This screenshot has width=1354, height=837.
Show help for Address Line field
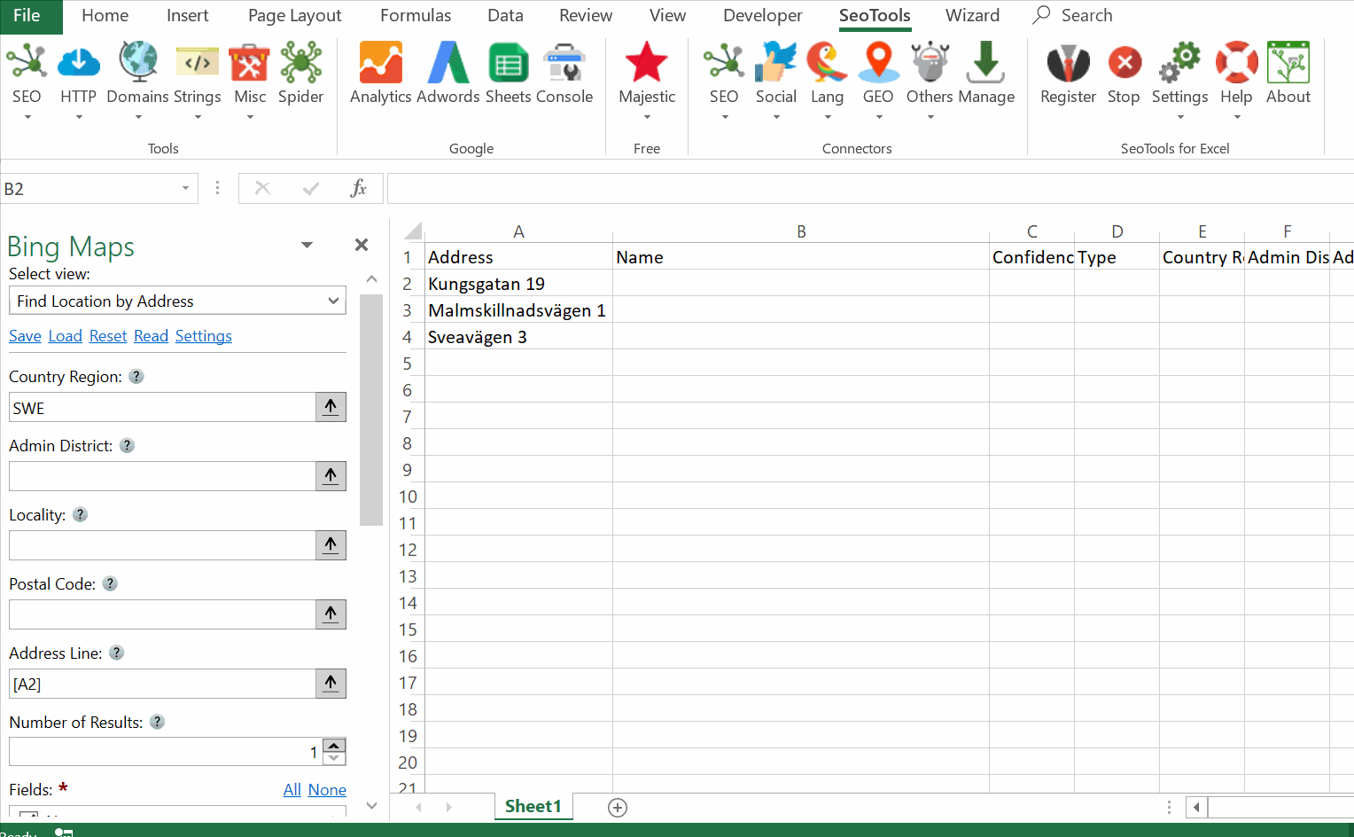pyautogui.click(x=117, y=653)
